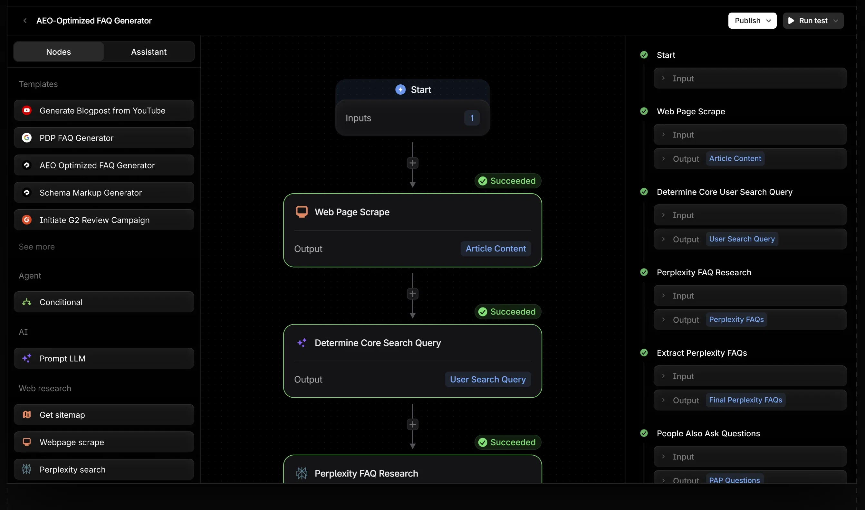Expand Input under Extract Perplexity FAQs
The width and height of the screenshot is (865, 510).
pyautogui.click(x=750, y=376)
